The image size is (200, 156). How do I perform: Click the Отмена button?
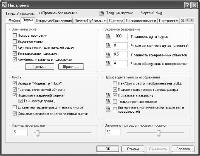coord(133,149)
